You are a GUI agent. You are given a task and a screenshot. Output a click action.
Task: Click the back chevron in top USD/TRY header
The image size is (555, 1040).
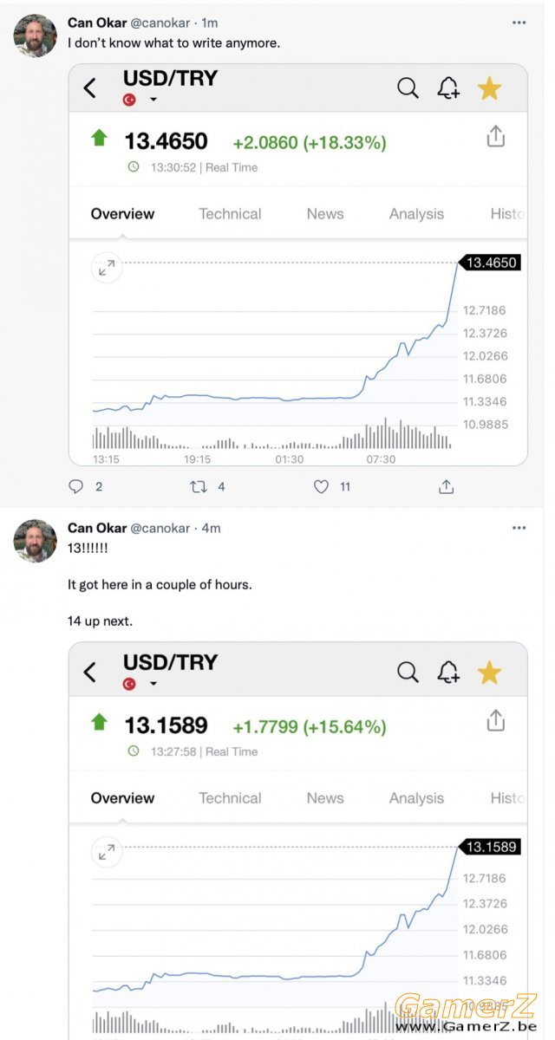(x=89, y=88)
